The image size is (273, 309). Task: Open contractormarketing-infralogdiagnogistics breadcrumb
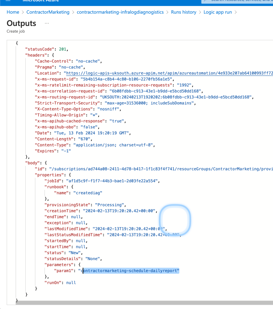[x=120, y=12]
